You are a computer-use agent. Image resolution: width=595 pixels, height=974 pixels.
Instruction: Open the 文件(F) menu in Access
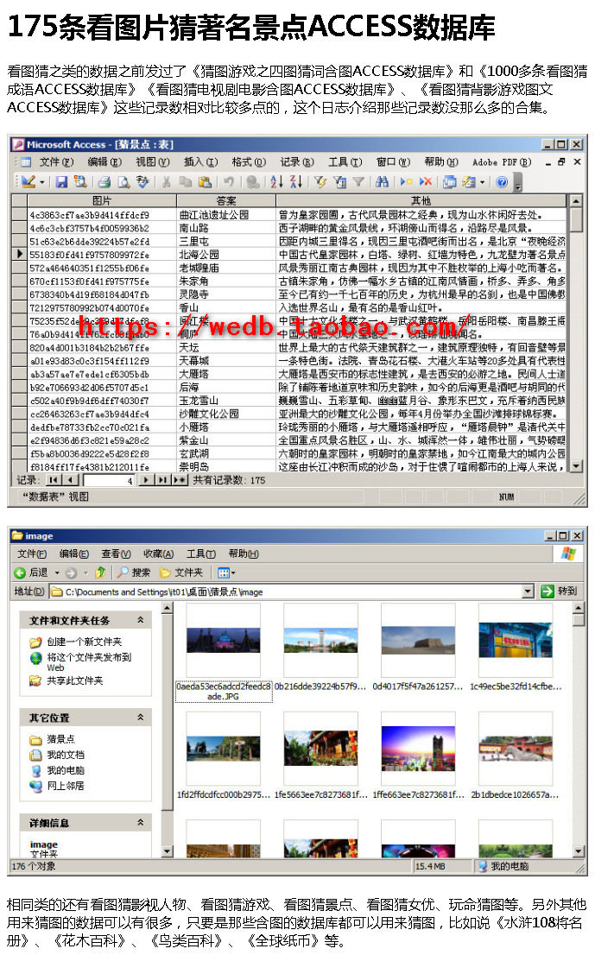click(x=56, y=161)
